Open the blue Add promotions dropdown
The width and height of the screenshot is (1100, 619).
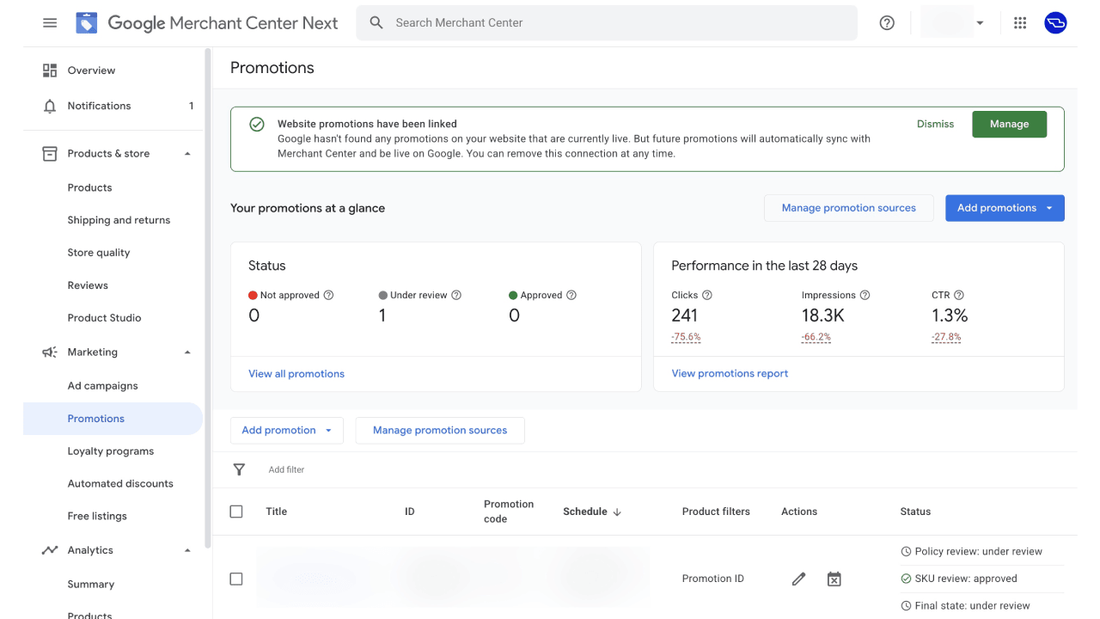coord(1004,208)
